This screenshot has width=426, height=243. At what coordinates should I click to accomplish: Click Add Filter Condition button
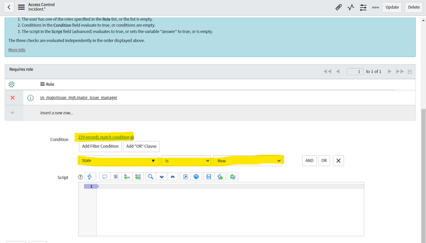(x=101, y=146)
